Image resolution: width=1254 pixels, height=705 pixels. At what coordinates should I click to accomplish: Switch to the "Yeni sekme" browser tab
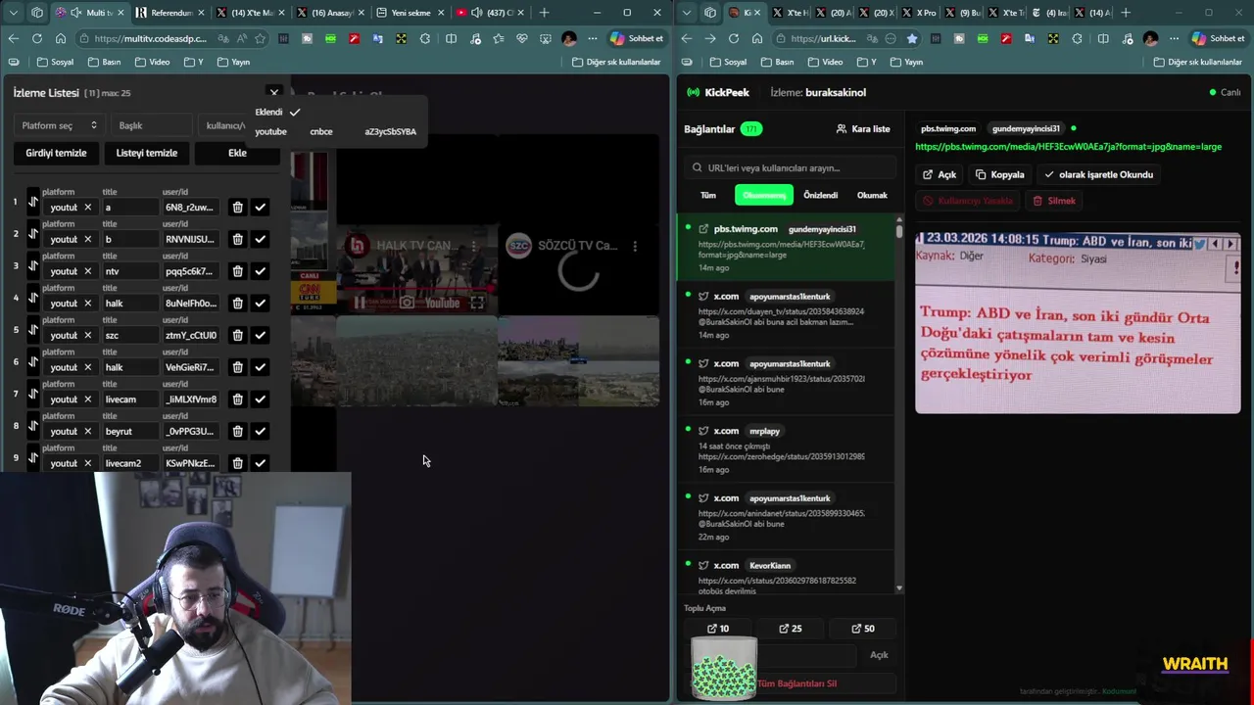tap(412, 13)
